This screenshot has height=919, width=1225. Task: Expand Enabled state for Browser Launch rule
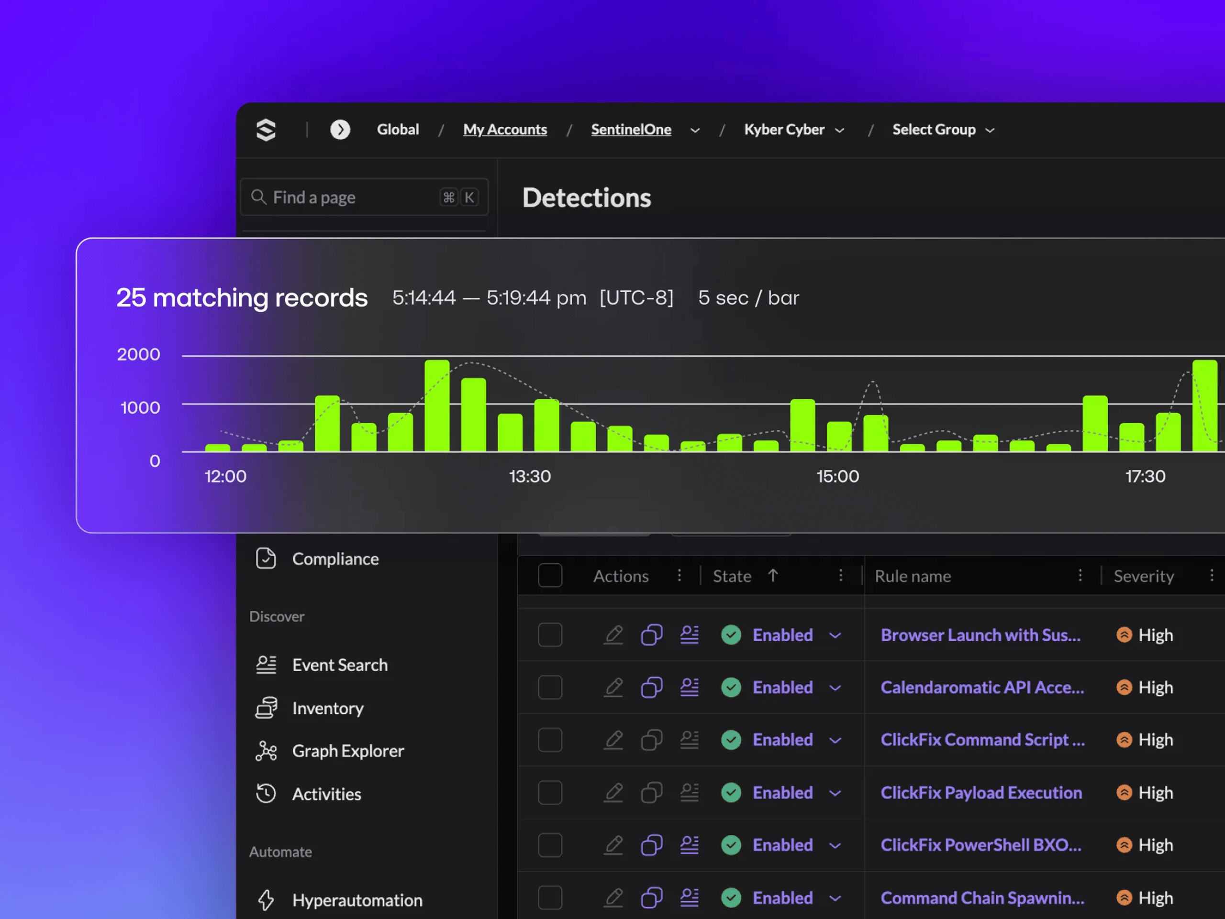pyautogui.click(x=835, y=636)
